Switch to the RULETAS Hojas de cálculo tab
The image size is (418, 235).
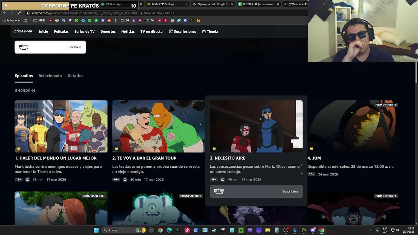[258, 4]
